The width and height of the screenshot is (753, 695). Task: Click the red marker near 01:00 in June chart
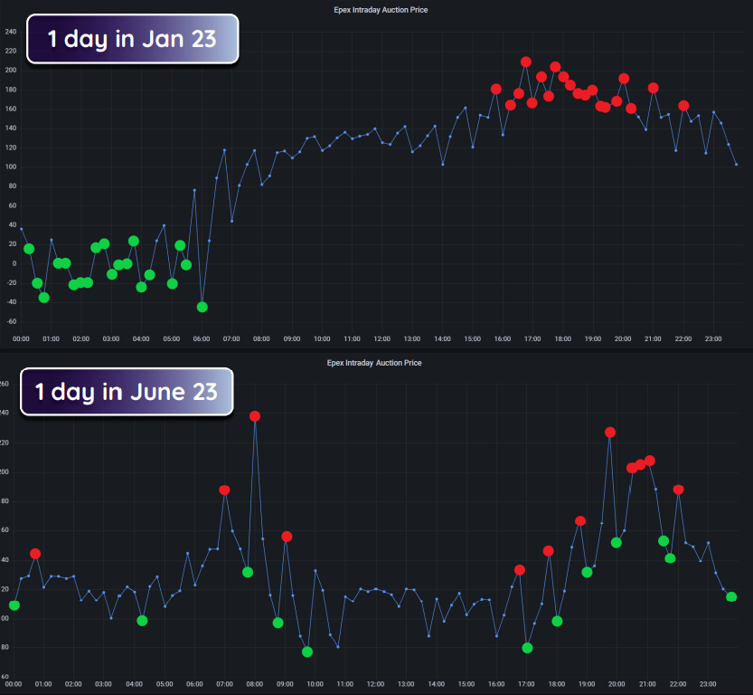35,554
